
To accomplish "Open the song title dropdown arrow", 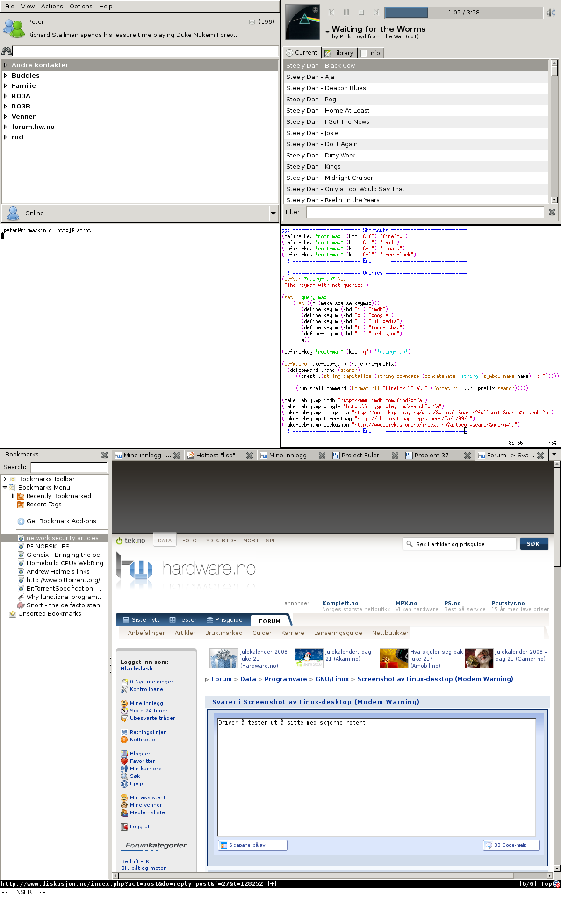I will tap(327, 32).
